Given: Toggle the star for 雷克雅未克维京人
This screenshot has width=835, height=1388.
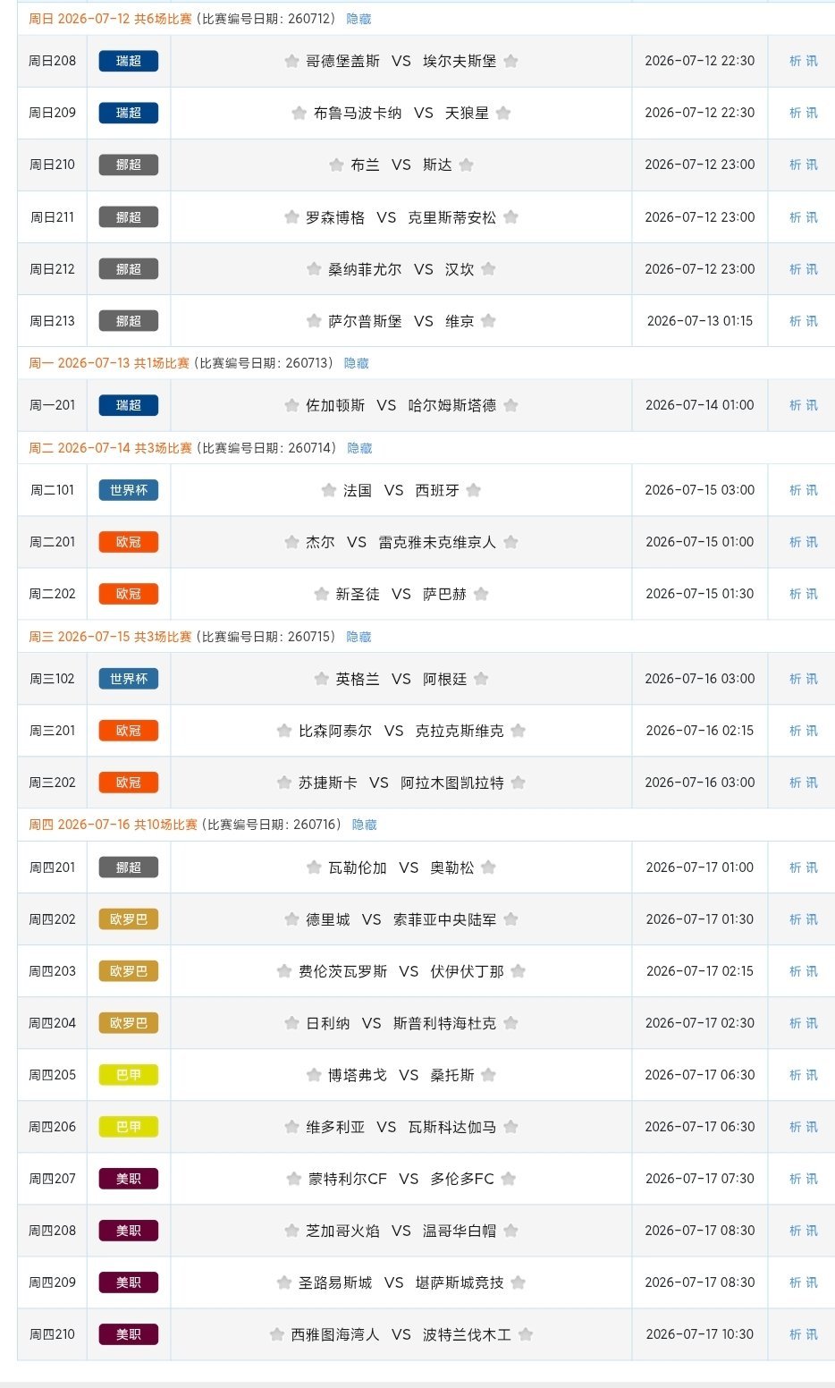Looking at the screenshot, I should tap(510, 542).
